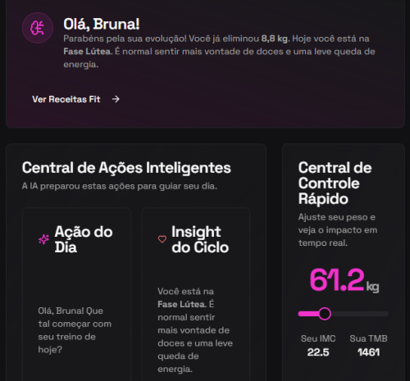Click the pink brain AI icon
Screen dimensions: 410x381
tap(37, 28)
